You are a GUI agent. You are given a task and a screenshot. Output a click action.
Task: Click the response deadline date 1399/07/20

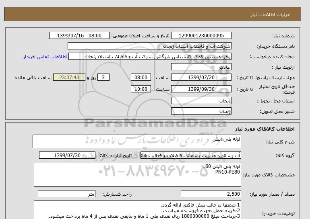201,77
